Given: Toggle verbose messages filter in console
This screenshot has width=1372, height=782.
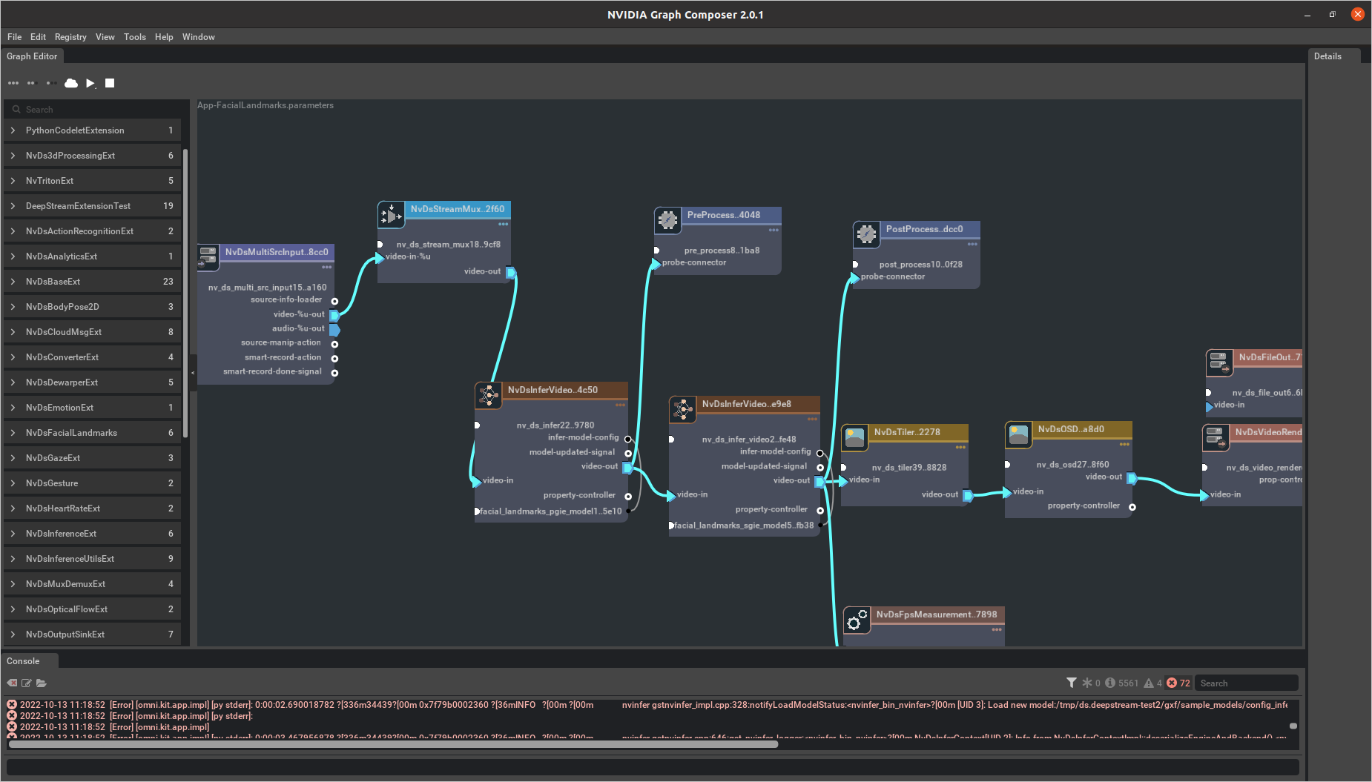Looking at the screenshot, I should click(x=1091, y=683).
